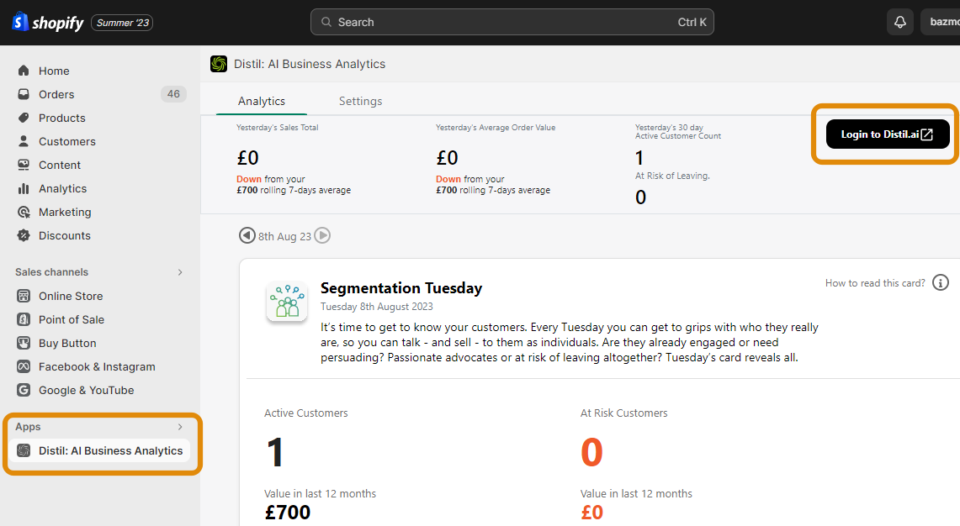Click Login to Distil.ai button

pyautogui.click(x=888, y=134)
